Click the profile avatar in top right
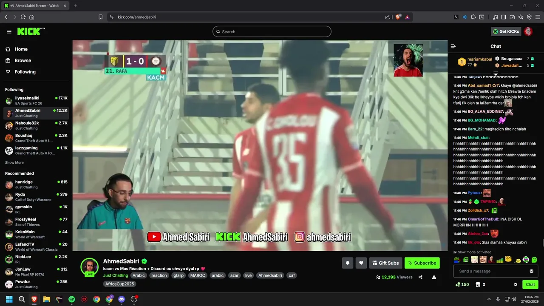 [x=528, y=31]
